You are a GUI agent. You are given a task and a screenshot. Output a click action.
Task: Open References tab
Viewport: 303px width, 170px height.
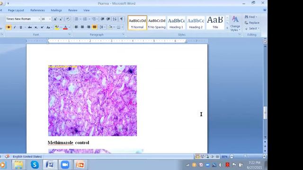tap(37, 10)
